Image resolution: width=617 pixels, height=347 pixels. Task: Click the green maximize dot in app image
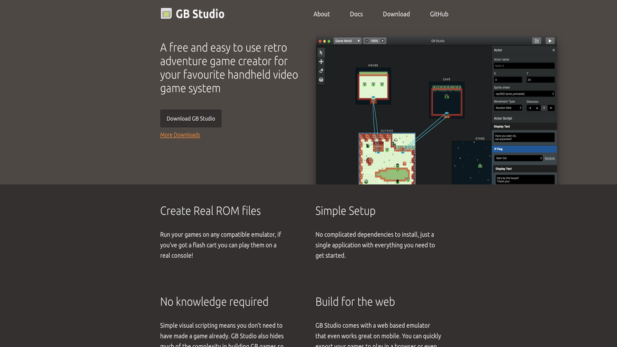(x=329, y=41)
